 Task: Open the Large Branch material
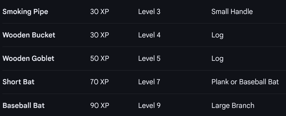coord(233,106)
